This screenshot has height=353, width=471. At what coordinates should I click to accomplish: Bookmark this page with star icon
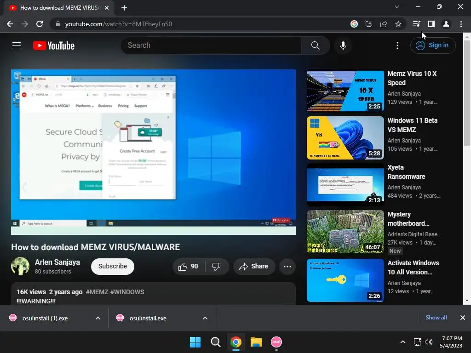tap(398, 24)
